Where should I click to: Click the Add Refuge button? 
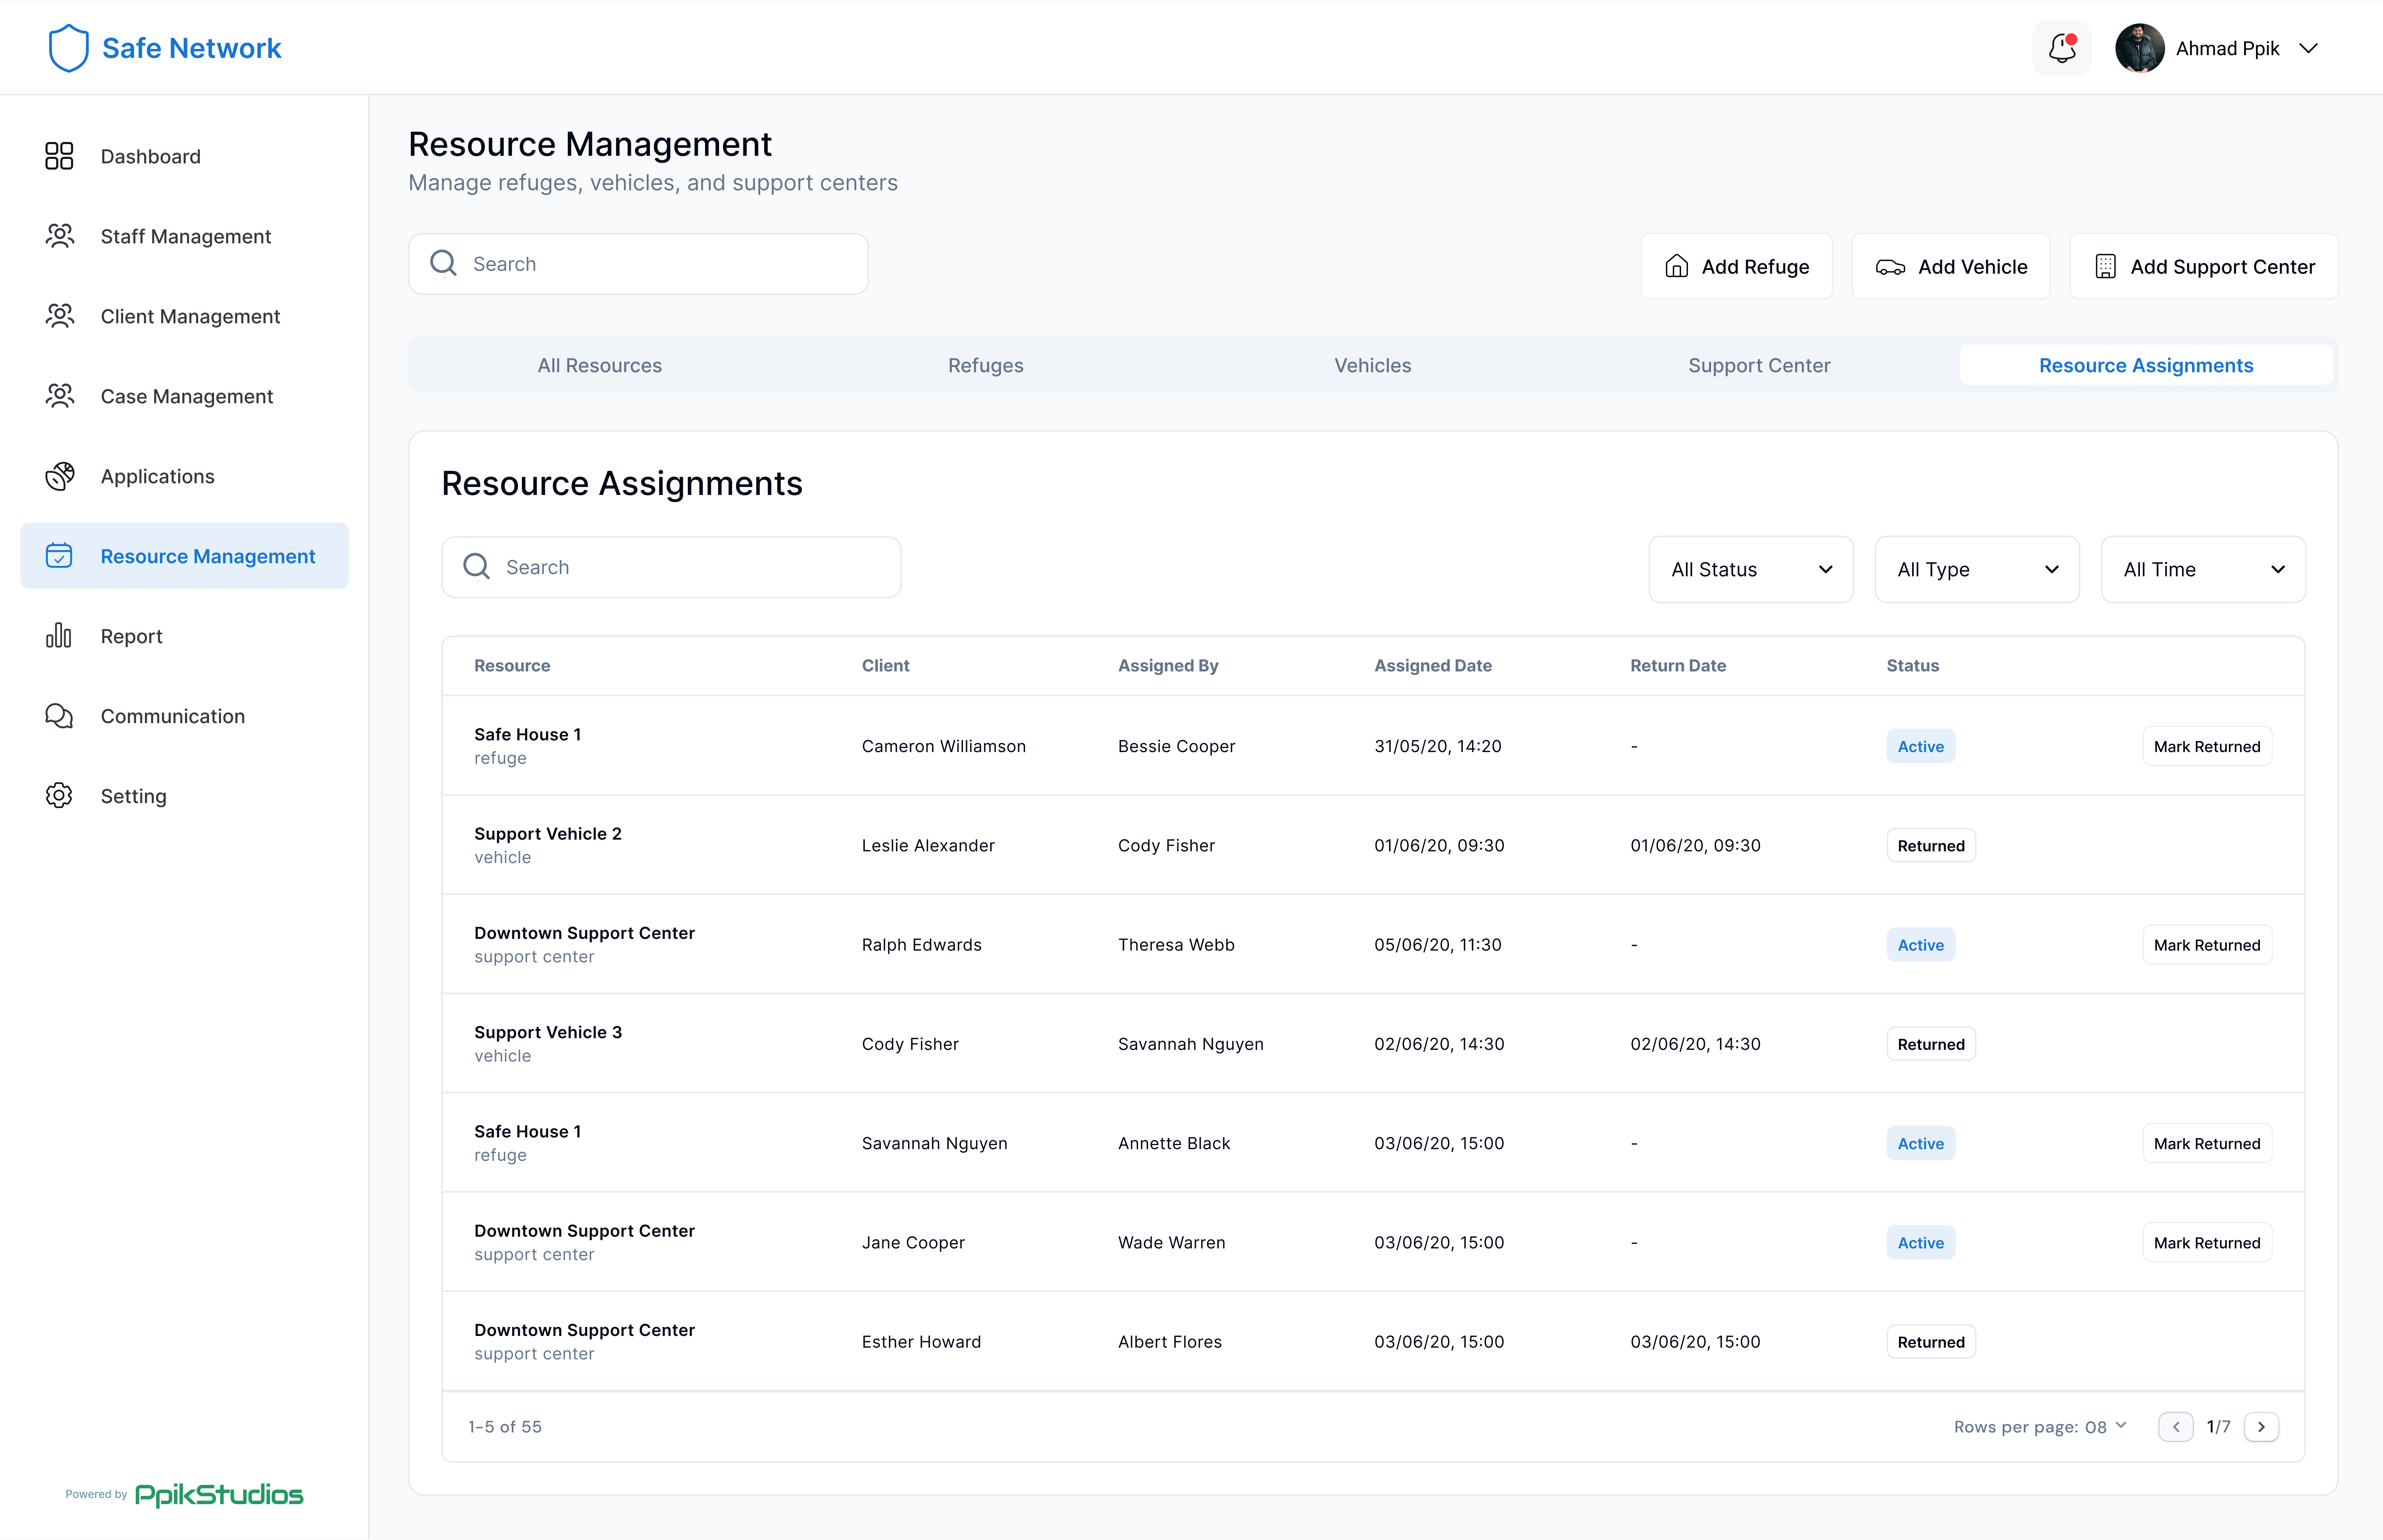(x=1737, y=266)
